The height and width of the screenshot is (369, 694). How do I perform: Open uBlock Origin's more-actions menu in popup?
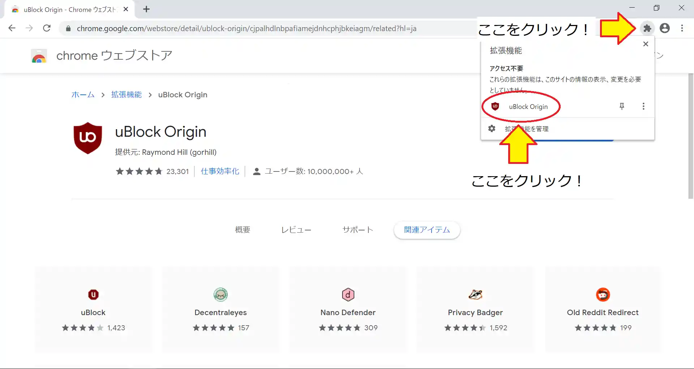click(643, 106)
